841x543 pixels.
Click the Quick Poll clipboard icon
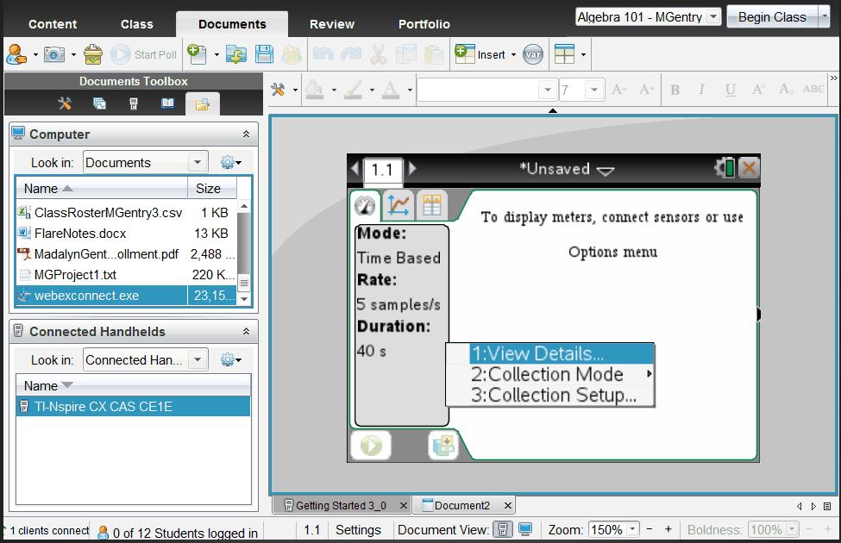93,54
